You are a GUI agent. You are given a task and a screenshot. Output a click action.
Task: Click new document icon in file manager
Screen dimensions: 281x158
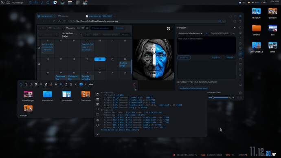tap(66, 84)
